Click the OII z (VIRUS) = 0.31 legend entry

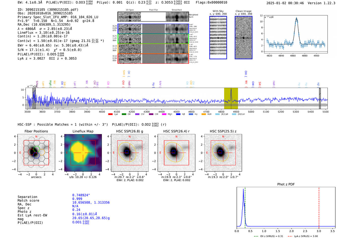269,236
